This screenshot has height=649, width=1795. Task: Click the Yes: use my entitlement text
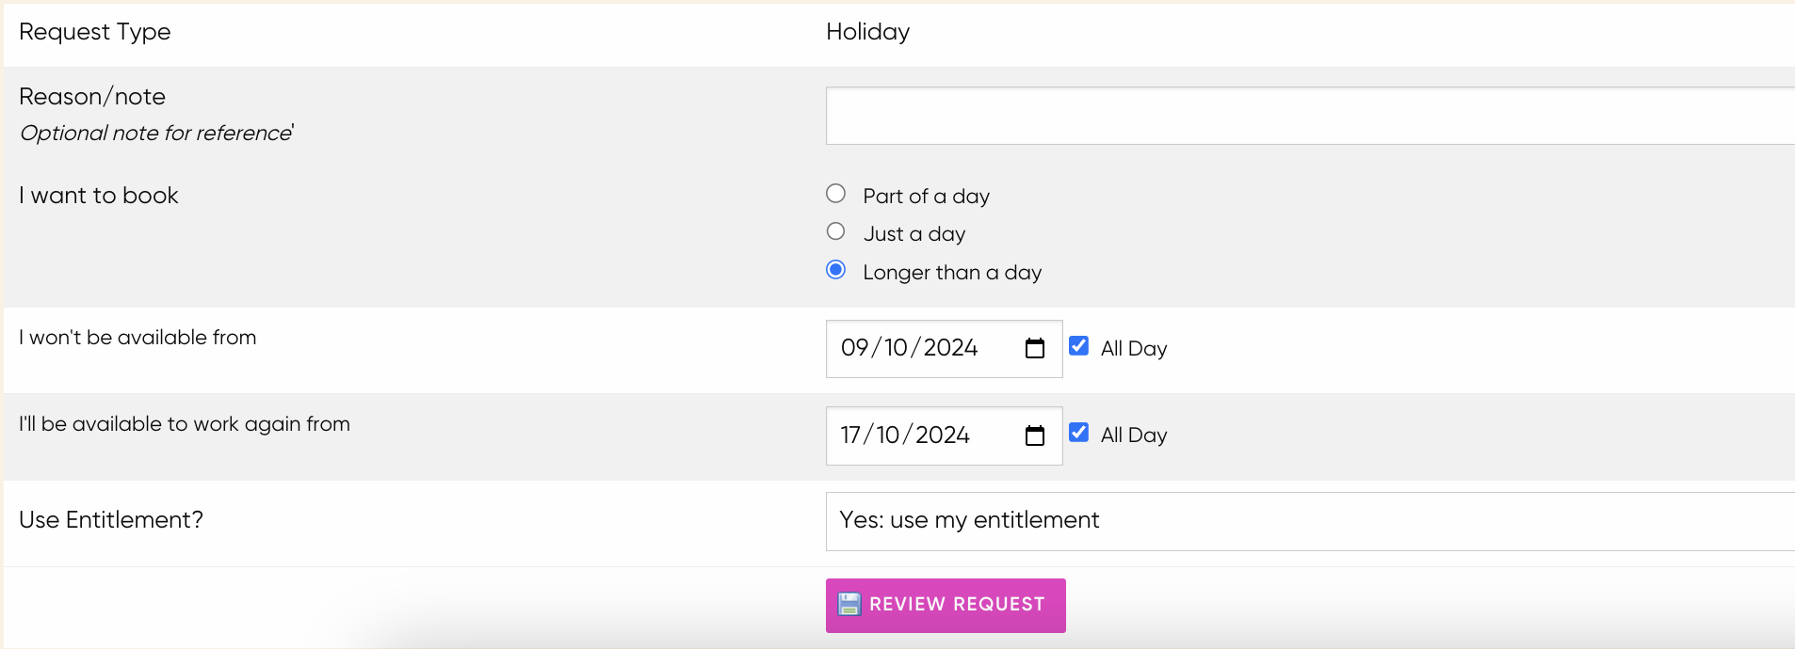[x=969, y=520]
